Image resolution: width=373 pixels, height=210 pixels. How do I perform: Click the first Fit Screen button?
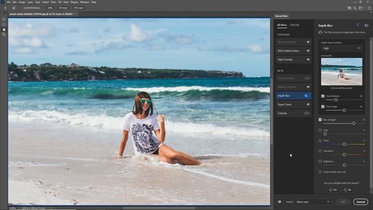tap(63, 8)
